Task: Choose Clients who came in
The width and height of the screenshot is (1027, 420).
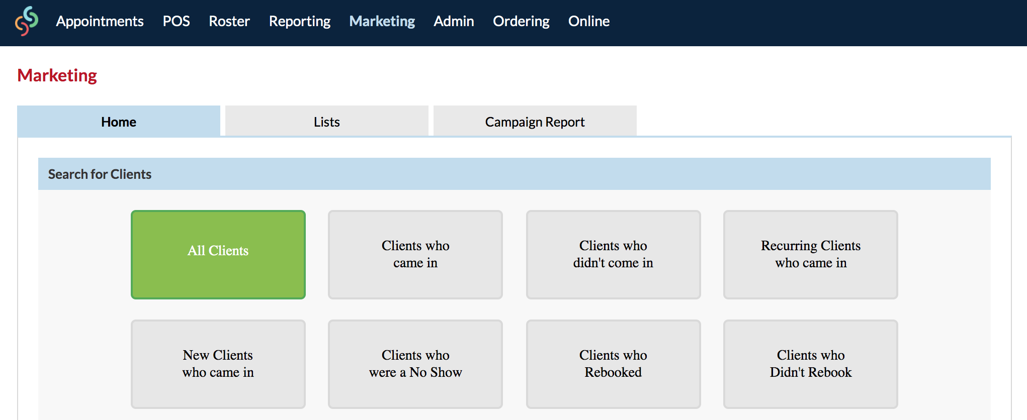Action: click(x=415, y=255)
